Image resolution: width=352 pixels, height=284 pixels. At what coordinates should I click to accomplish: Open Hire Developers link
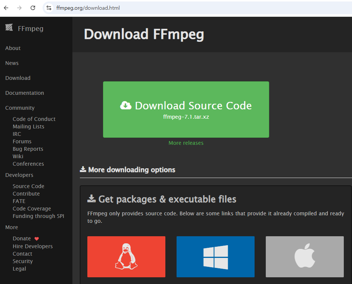[x=32, y=246]
